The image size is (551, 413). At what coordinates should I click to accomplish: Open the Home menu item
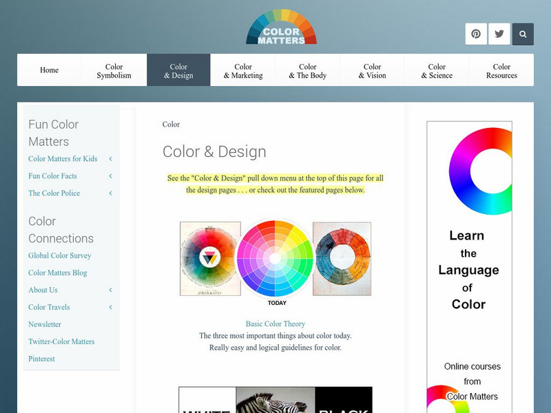click(50, 70)
